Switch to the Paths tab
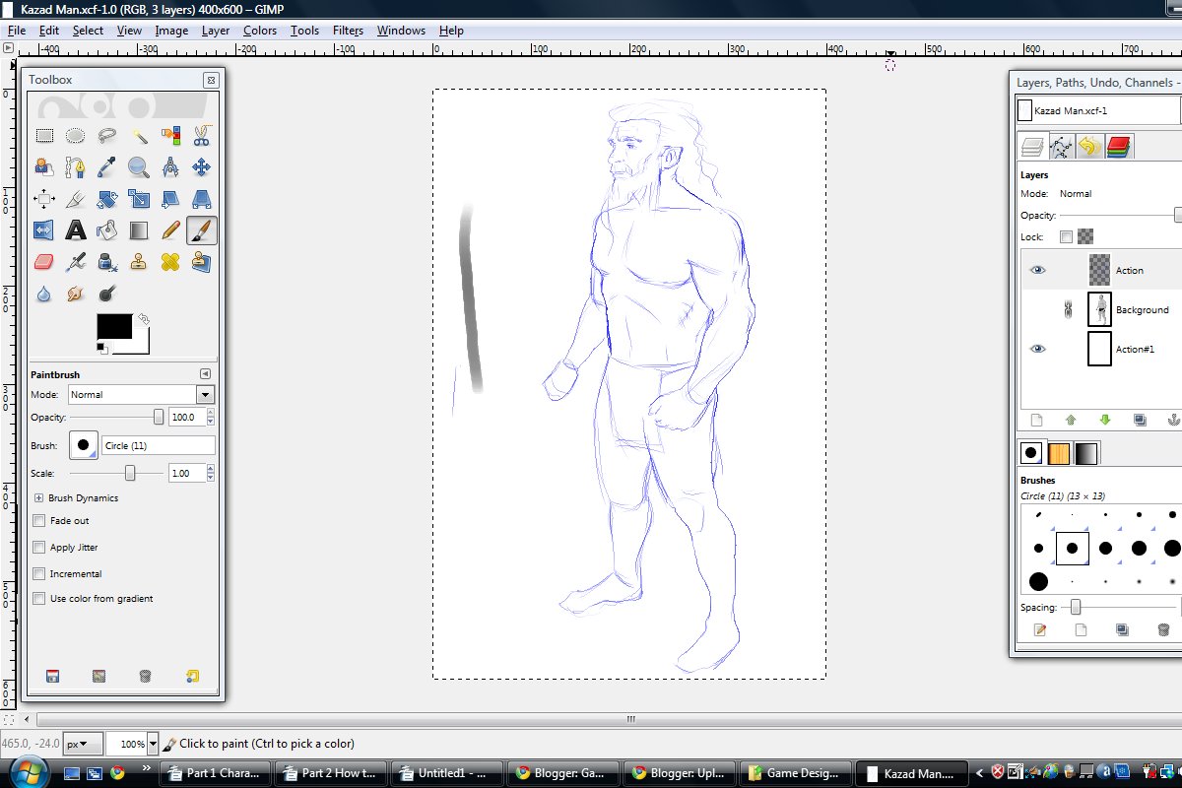Viewport: 1182px width, 788px height. tap(1062, 148)
